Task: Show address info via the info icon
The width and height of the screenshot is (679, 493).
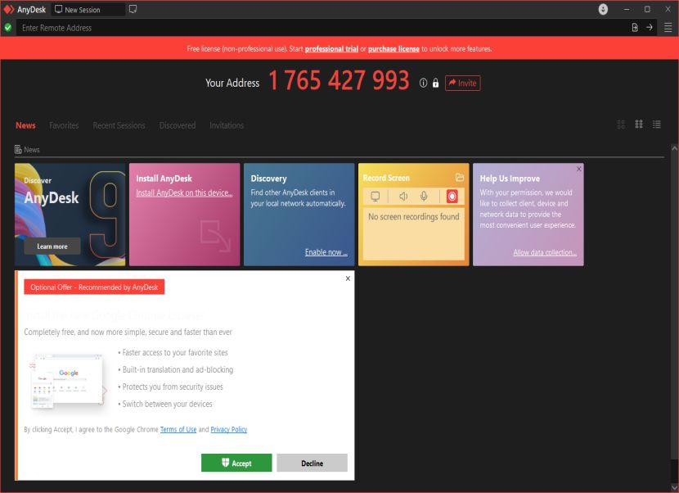Action: 423,83
